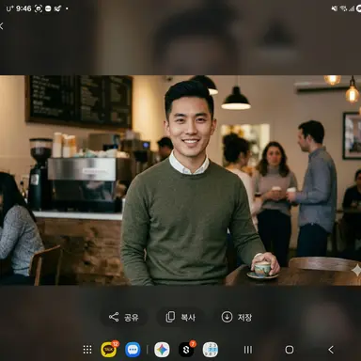
Task: Tap the 공유 text label
Action: pos(132,318)
